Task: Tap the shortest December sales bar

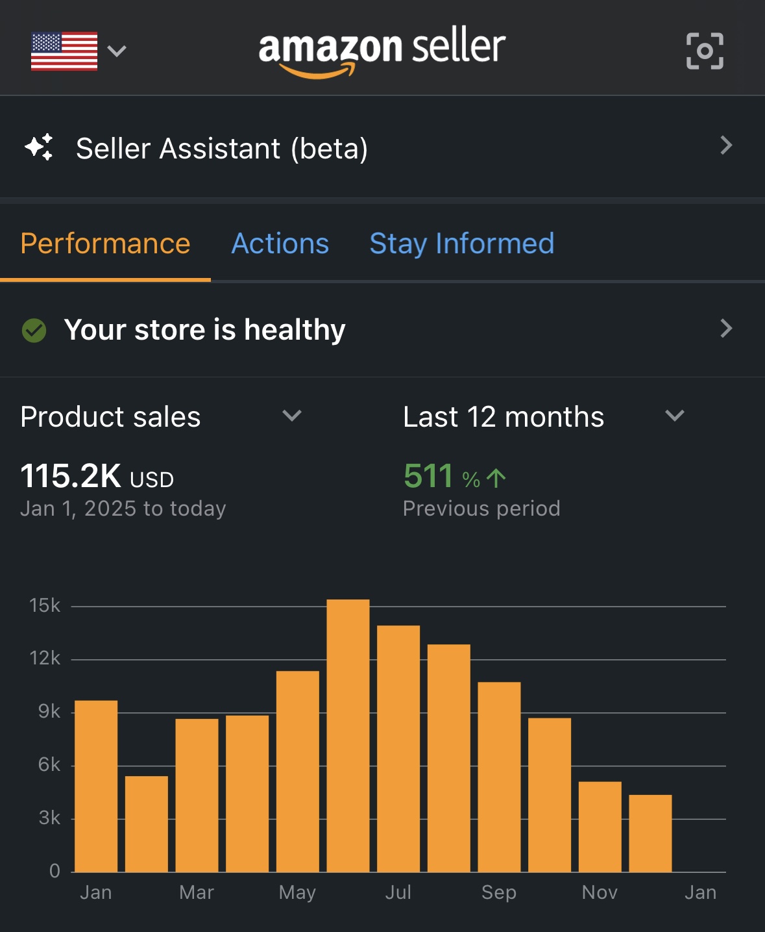Action: point(650,833)
